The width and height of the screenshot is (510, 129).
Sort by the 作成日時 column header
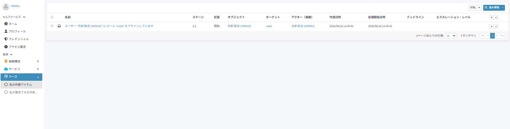click(335, 17)
